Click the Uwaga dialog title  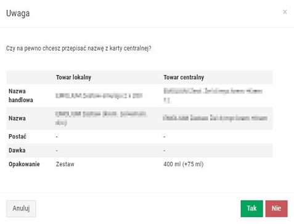pos(18,14)
